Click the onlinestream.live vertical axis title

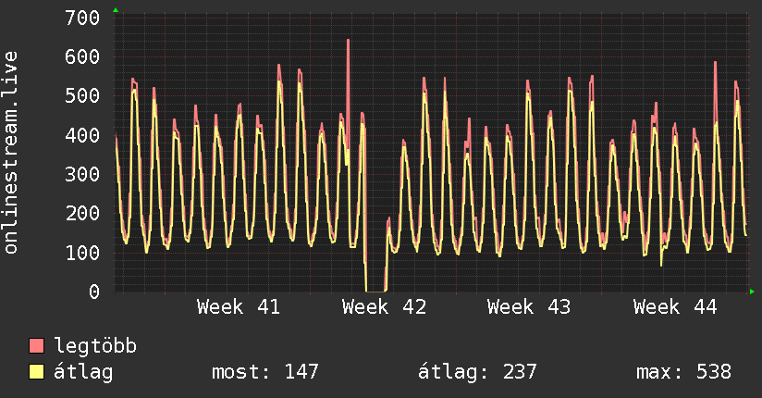click(x=11, y=153)
